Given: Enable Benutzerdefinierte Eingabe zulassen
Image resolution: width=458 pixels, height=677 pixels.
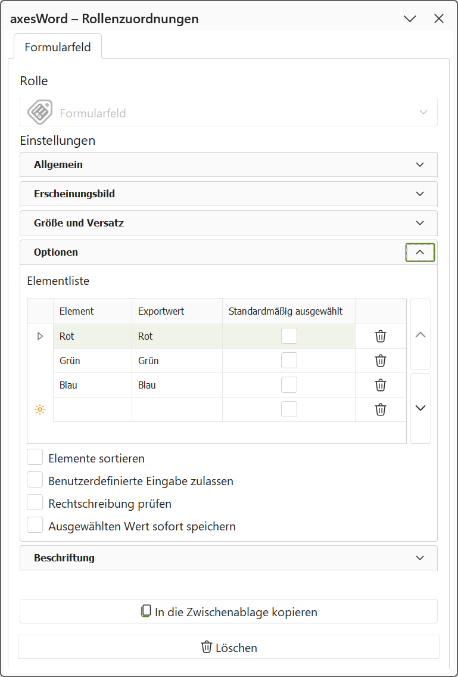Looking at the screenshot, I should [35, 480].
